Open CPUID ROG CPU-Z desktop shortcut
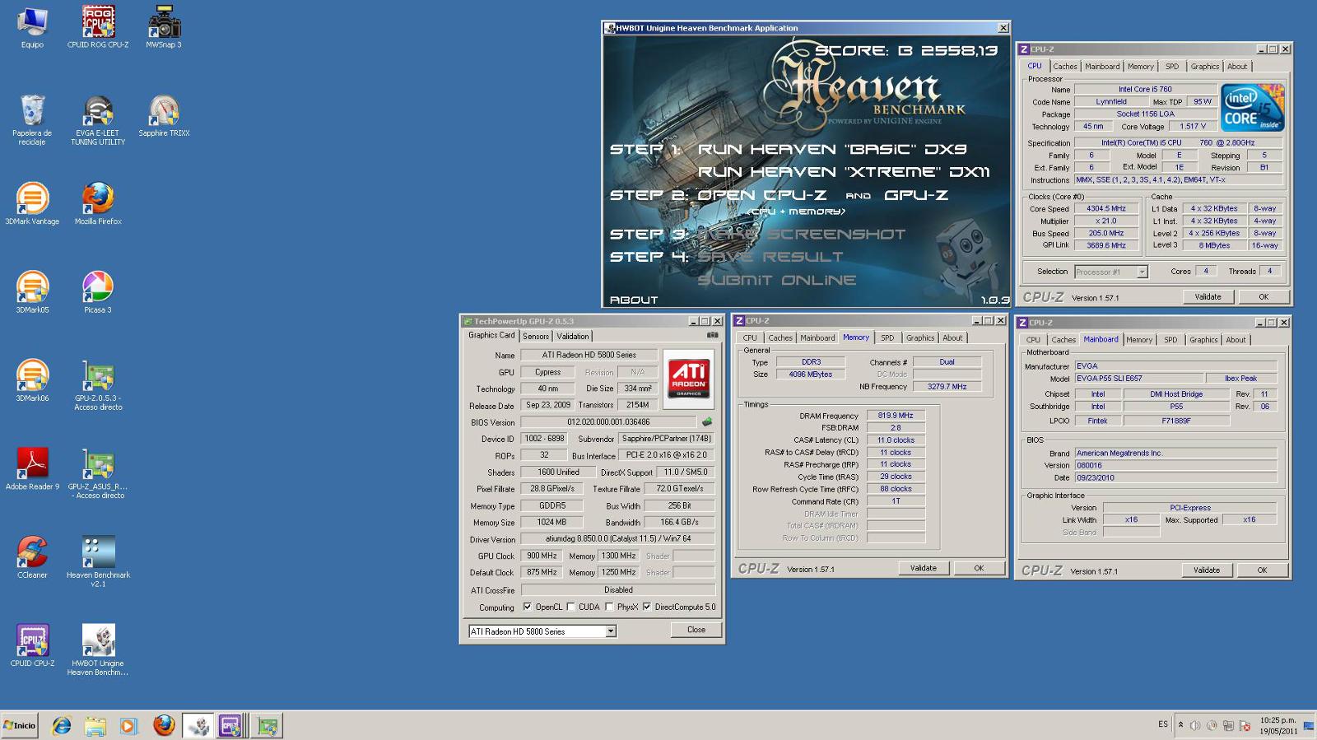The image size is (1317, 740). [x=98, y=27]
